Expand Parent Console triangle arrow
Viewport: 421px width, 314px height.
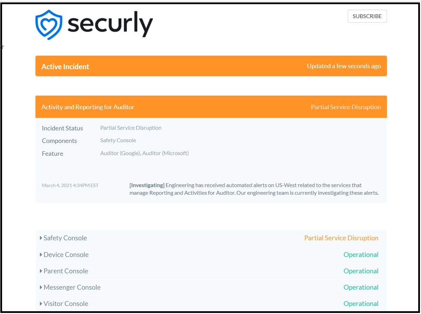pos(41,271)
